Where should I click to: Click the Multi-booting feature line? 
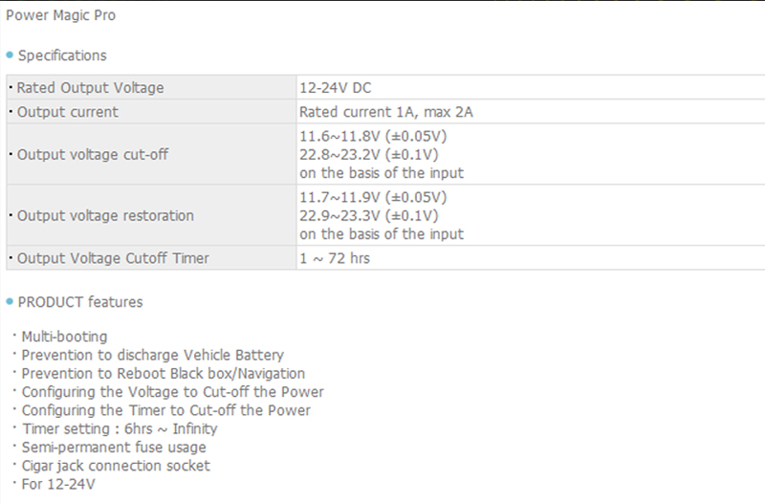(x=64, y=337)
